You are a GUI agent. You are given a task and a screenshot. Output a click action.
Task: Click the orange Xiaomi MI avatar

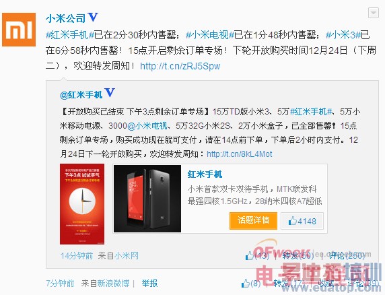click(x=19, y=30)
